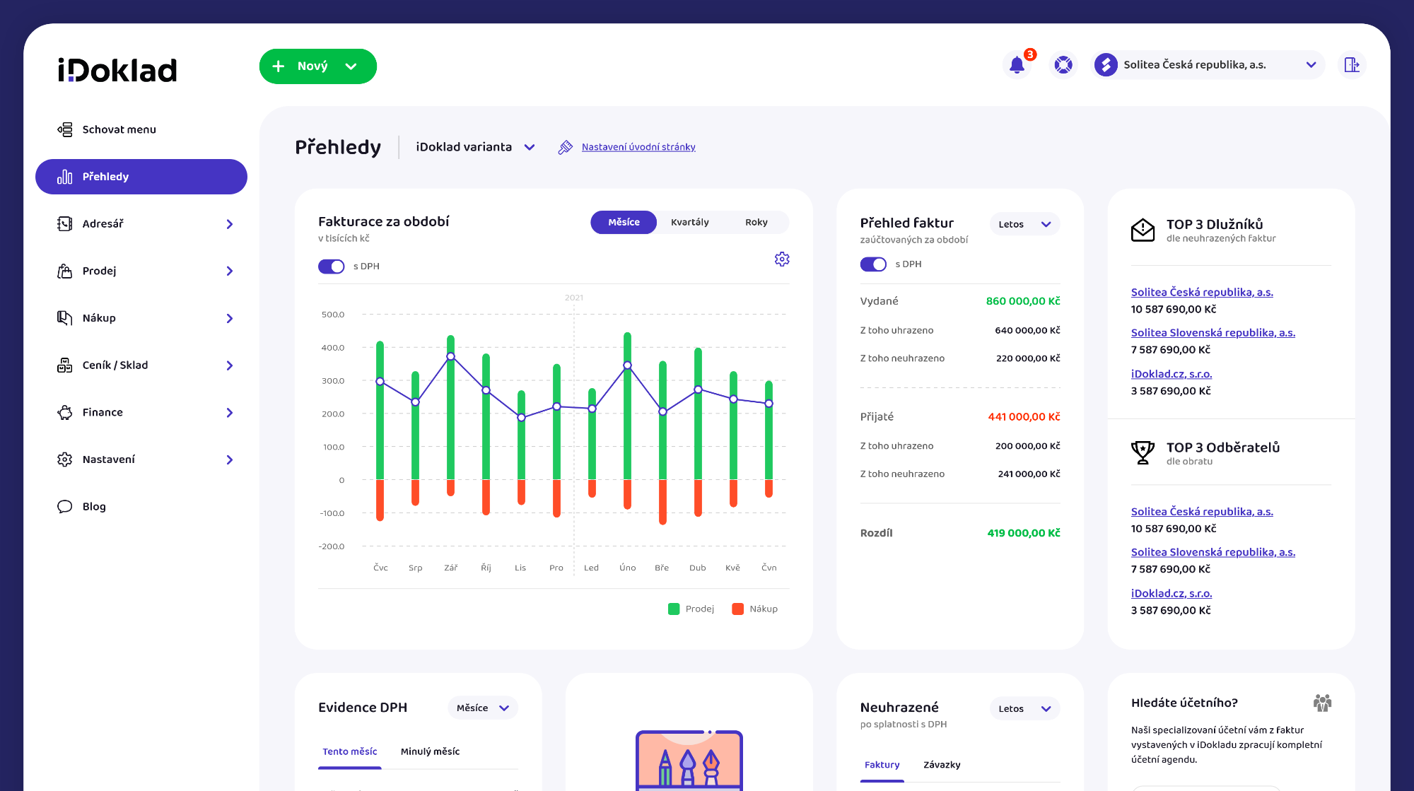Toggle s DPH switch in Přehled faktur
Screen dimensions: 1414x791
873,264
